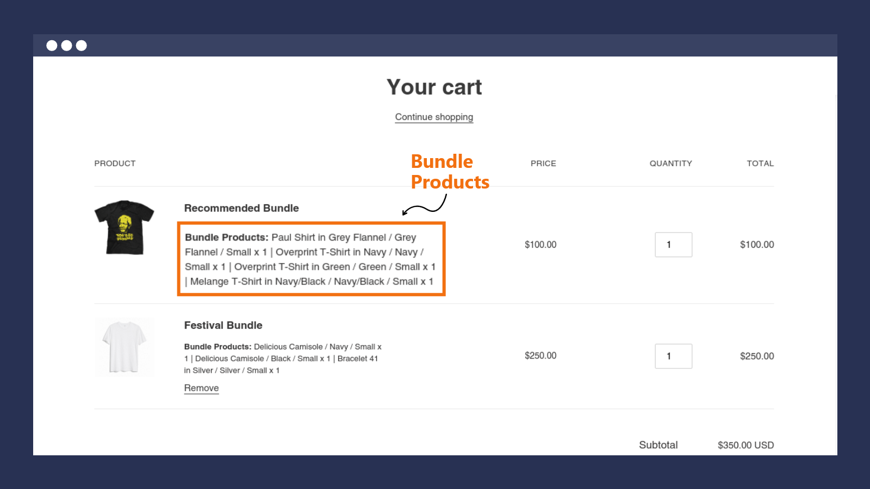Viewport: 870px width, 489px height.
Task: Click the TOTAL column header
Action: (760, 163)
